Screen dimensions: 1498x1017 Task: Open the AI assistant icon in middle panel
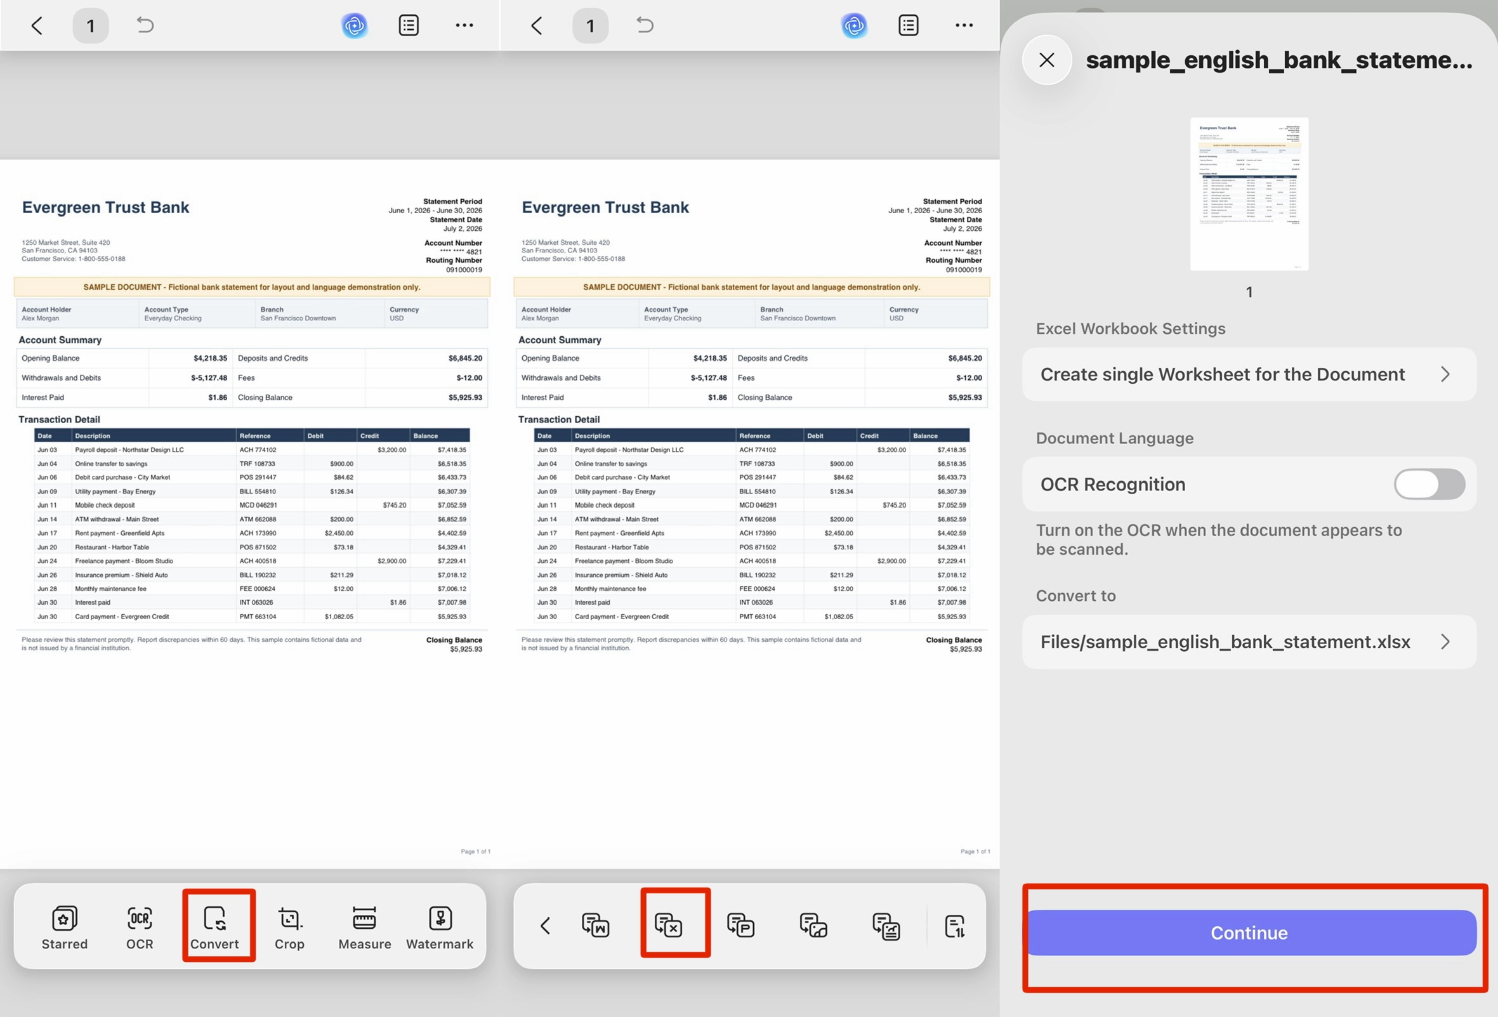854,26
